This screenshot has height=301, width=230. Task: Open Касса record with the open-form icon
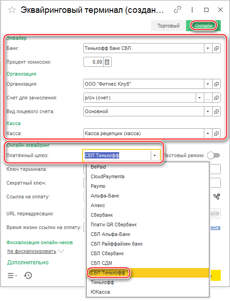(x=216, y=133)
